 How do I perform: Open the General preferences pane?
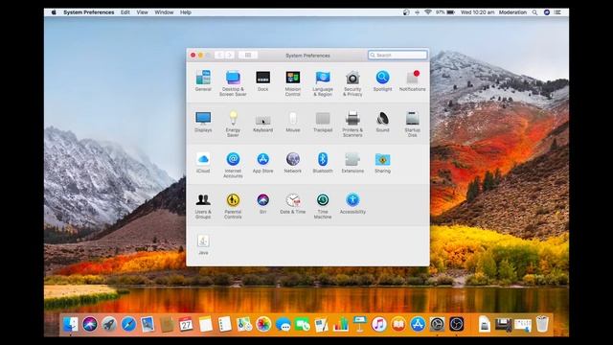(203, 80)
